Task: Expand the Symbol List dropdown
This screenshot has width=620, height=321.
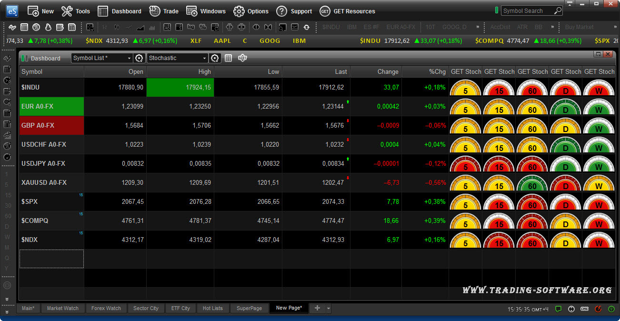Action: coord(129,58)
